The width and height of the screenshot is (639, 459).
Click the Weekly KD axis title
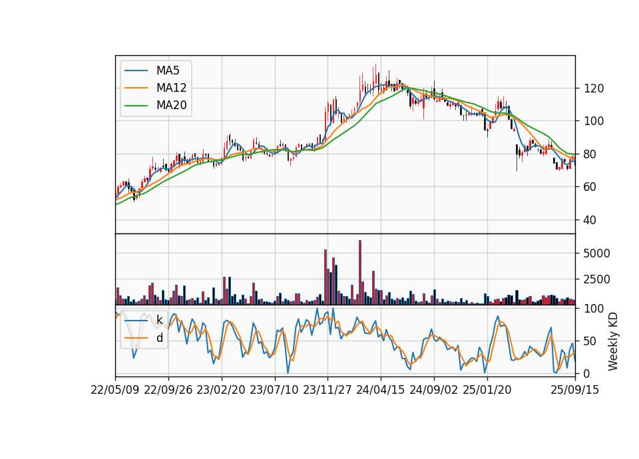613,341
